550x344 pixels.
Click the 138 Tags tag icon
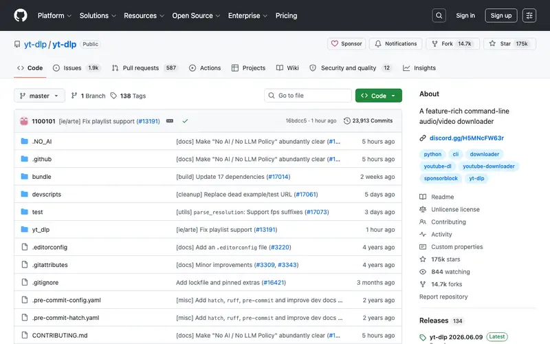(x=113, y=96)
